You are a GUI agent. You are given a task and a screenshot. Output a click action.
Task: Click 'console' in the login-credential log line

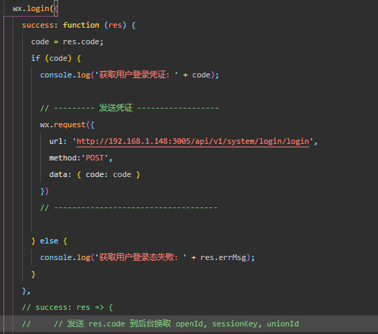[x=56, y=75]
